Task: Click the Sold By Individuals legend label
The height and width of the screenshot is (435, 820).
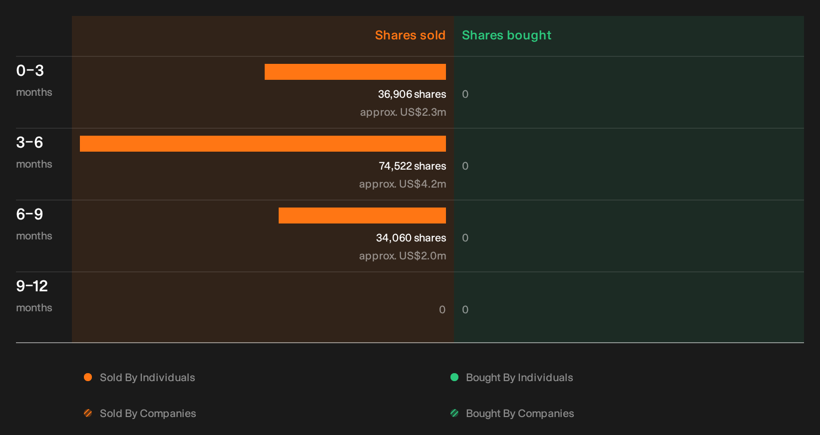Action: (147, 378)
